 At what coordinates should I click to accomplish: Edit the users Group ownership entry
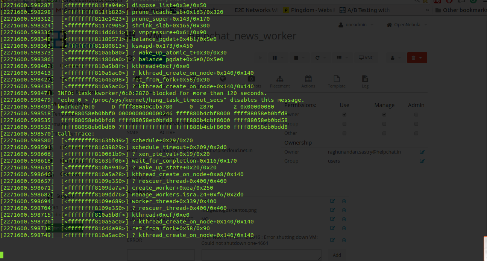422,161
